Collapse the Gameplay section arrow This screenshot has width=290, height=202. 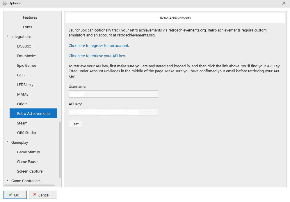click(x=8, y=142)
